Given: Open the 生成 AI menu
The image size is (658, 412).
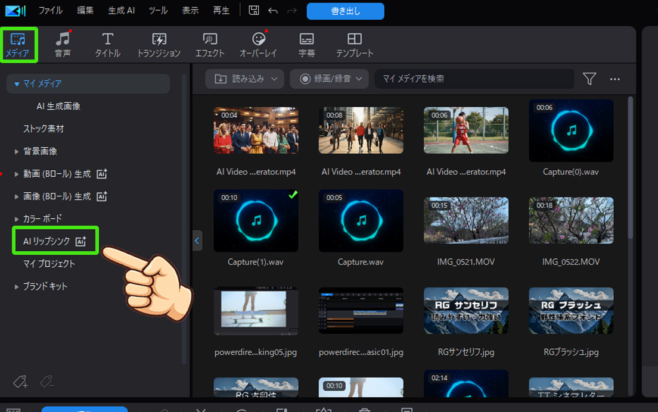Looking at the screenshot, I should (121, 11).
